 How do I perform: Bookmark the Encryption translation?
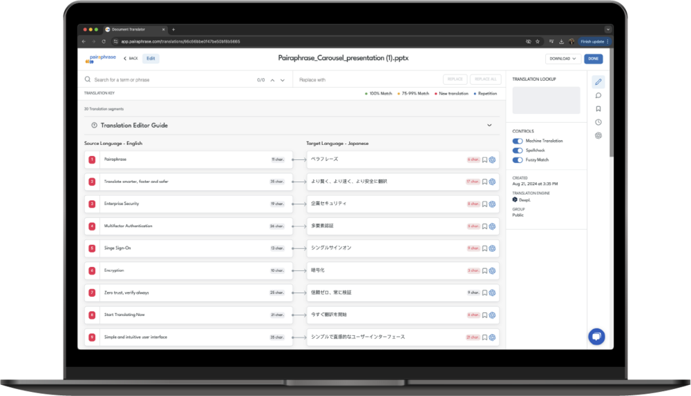pyautogui.click(x=484, y=270)
